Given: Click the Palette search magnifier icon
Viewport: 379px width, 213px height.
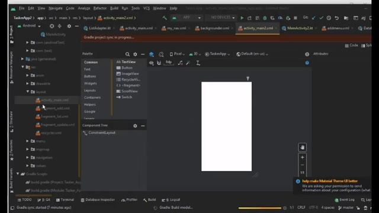Looking at the screenshot, I should click(x=127, y=54).
